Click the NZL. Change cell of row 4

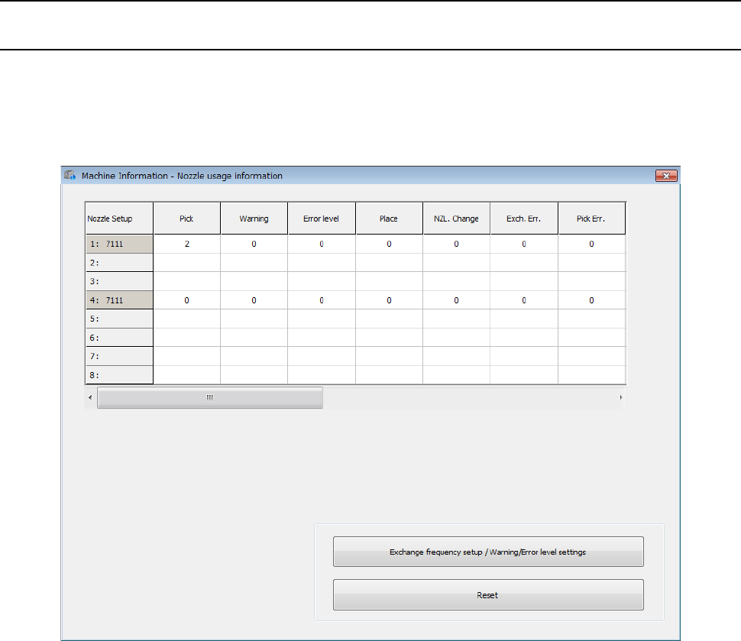pos(457,300)
